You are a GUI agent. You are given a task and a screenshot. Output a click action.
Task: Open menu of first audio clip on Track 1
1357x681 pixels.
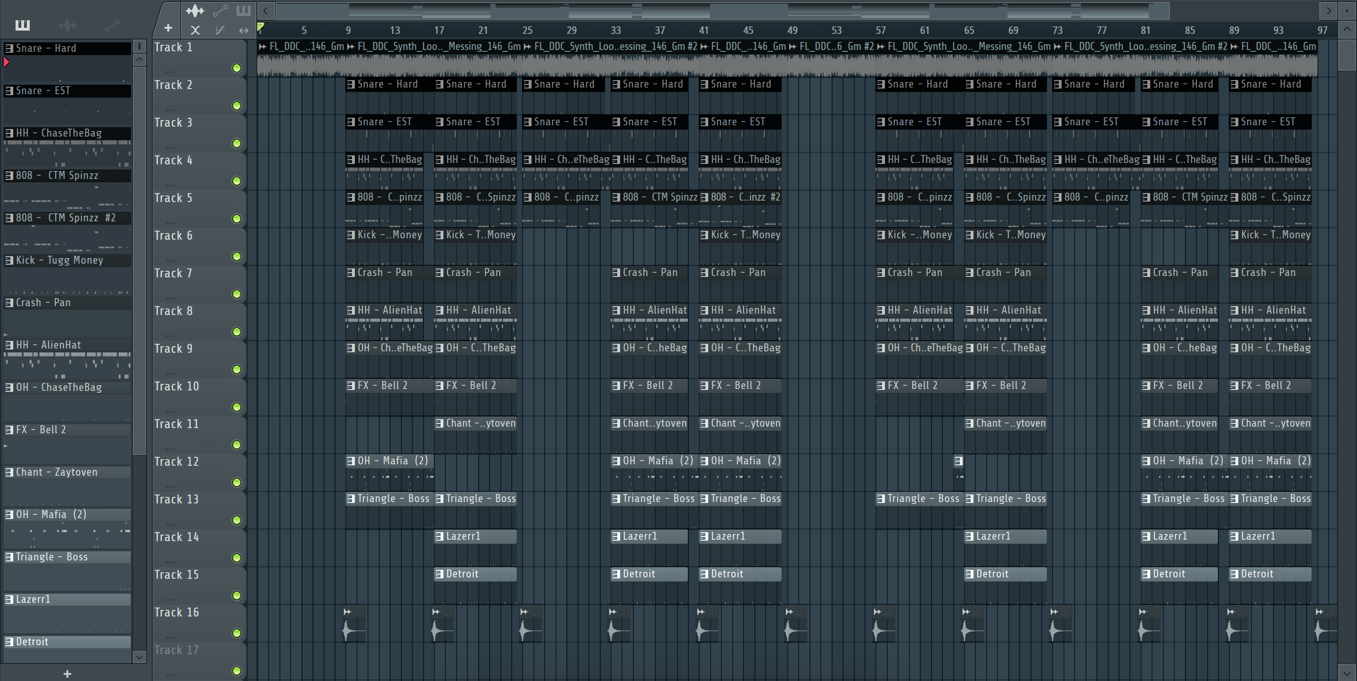pos(263,46)
